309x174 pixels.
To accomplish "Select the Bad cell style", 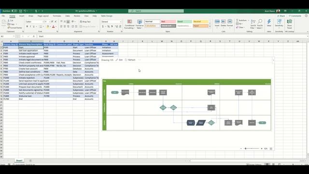I will [x=169, y=21].
